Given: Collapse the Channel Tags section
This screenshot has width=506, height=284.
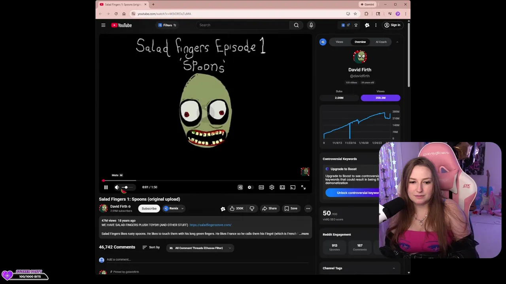Looking at the screenshot, I should (x=393, y=268).
